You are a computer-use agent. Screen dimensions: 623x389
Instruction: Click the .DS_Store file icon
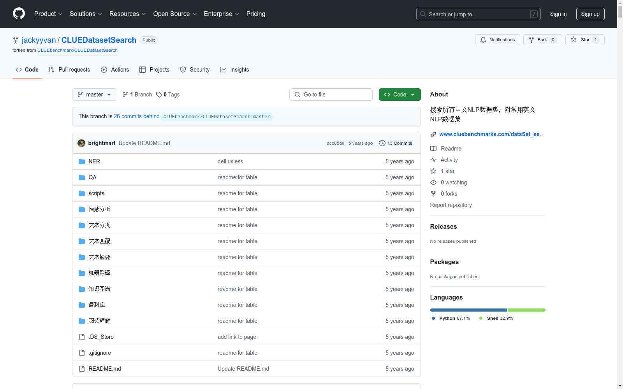click(82, 337)
